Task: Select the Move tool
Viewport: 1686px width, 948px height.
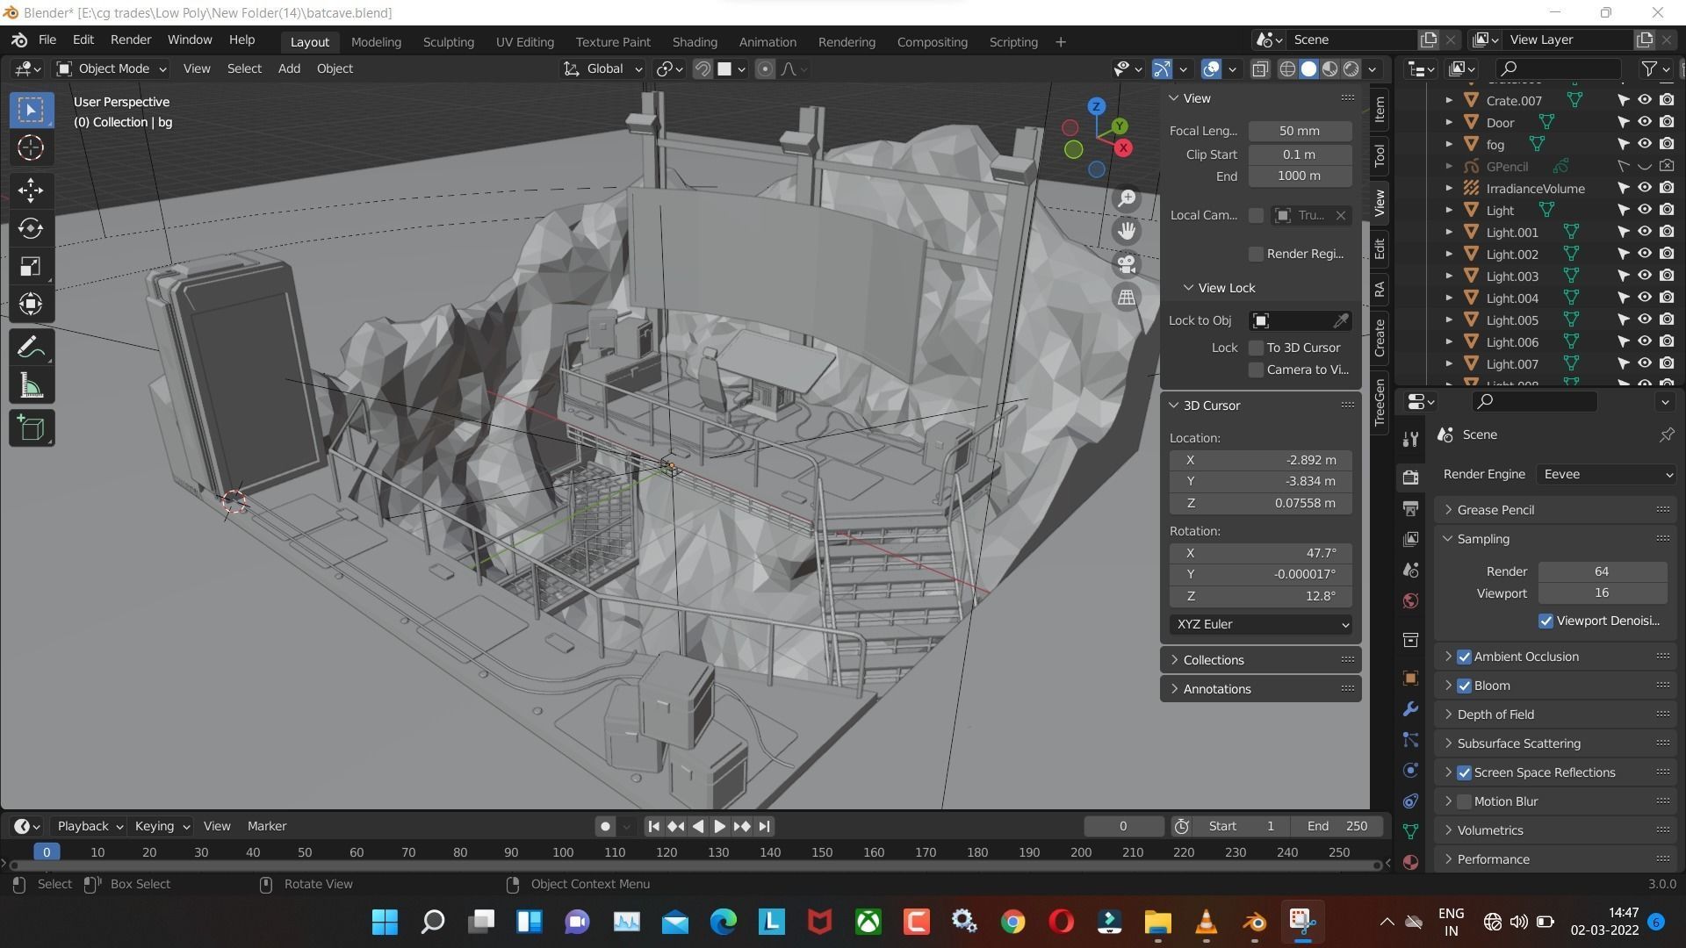Action: pos(32,190)
